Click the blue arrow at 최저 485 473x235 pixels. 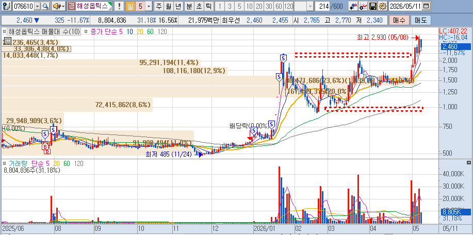(x=198, y=155)
